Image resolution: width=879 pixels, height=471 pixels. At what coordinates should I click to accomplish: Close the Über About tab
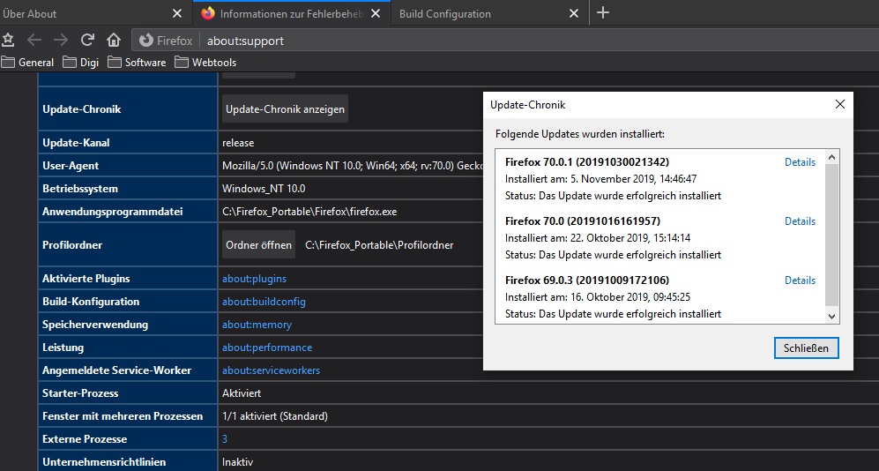coord(177,14)
